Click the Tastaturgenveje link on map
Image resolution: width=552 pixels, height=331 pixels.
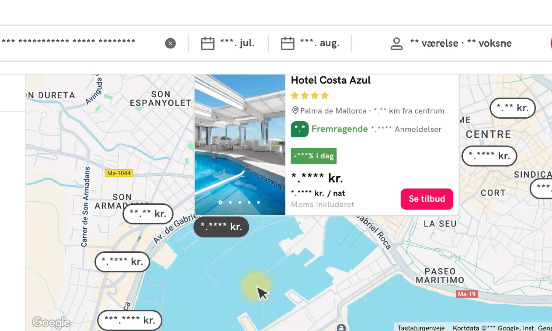pyautogui.click(x=421, y=328)
